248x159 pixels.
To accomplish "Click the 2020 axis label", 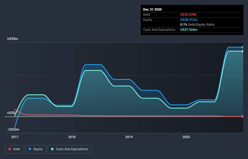I will (186, 137).
